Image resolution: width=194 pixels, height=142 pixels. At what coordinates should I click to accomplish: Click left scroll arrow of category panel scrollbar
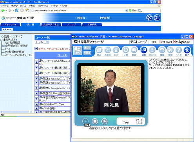2,112
